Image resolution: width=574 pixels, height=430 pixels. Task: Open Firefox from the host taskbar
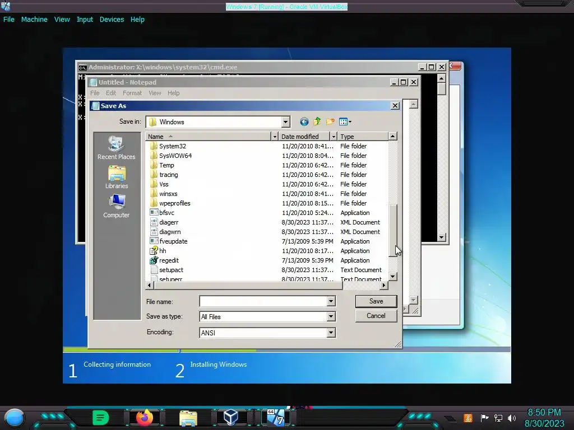[x=145, y=417]
